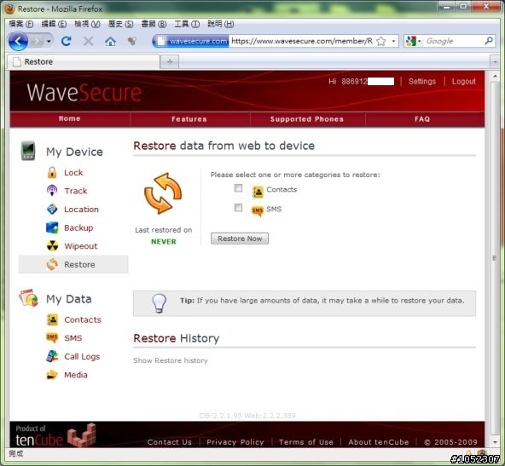Click the Restore Now button

pyautogui.click(x=240, y=239)
